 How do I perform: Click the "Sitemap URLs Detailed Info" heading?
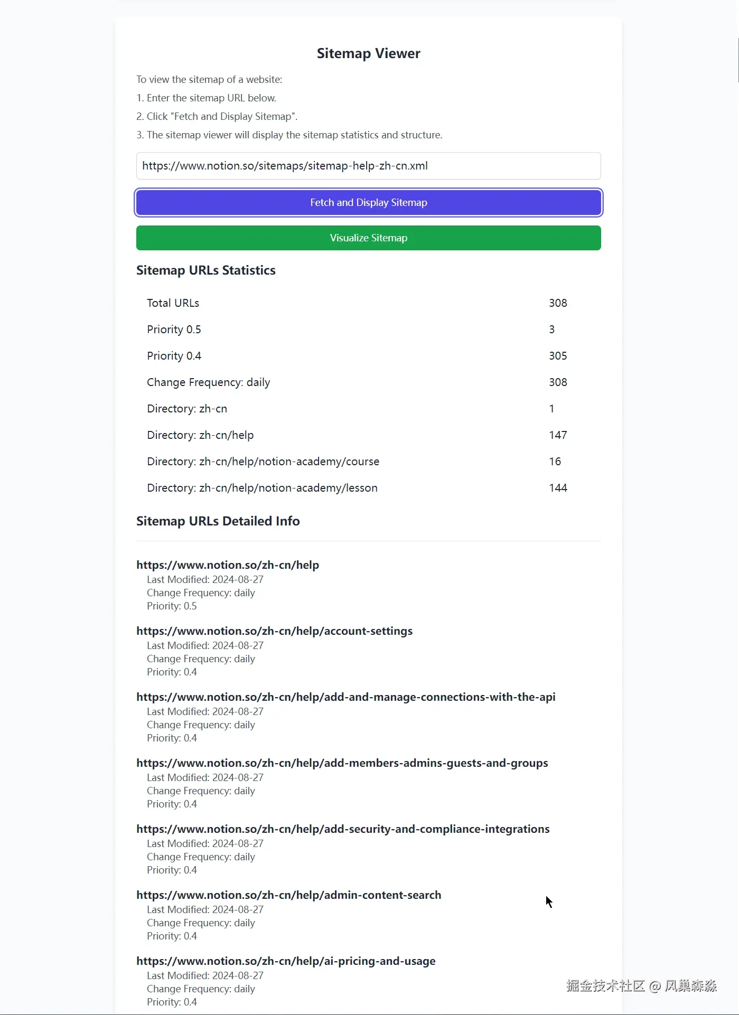click(x=218, y=521)
